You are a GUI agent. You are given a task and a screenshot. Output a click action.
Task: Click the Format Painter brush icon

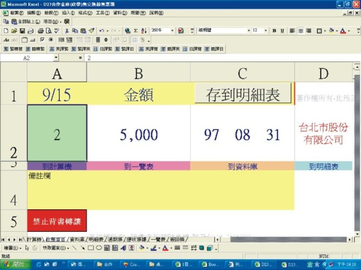coord(91,30)
